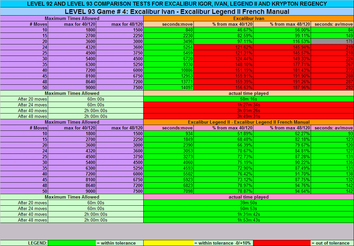The width and height of the screenshot is (354, 246).
Task: Select the red actual time cell 1h:27m:34s
Action: pyautogui.click(x=249, y=105)
